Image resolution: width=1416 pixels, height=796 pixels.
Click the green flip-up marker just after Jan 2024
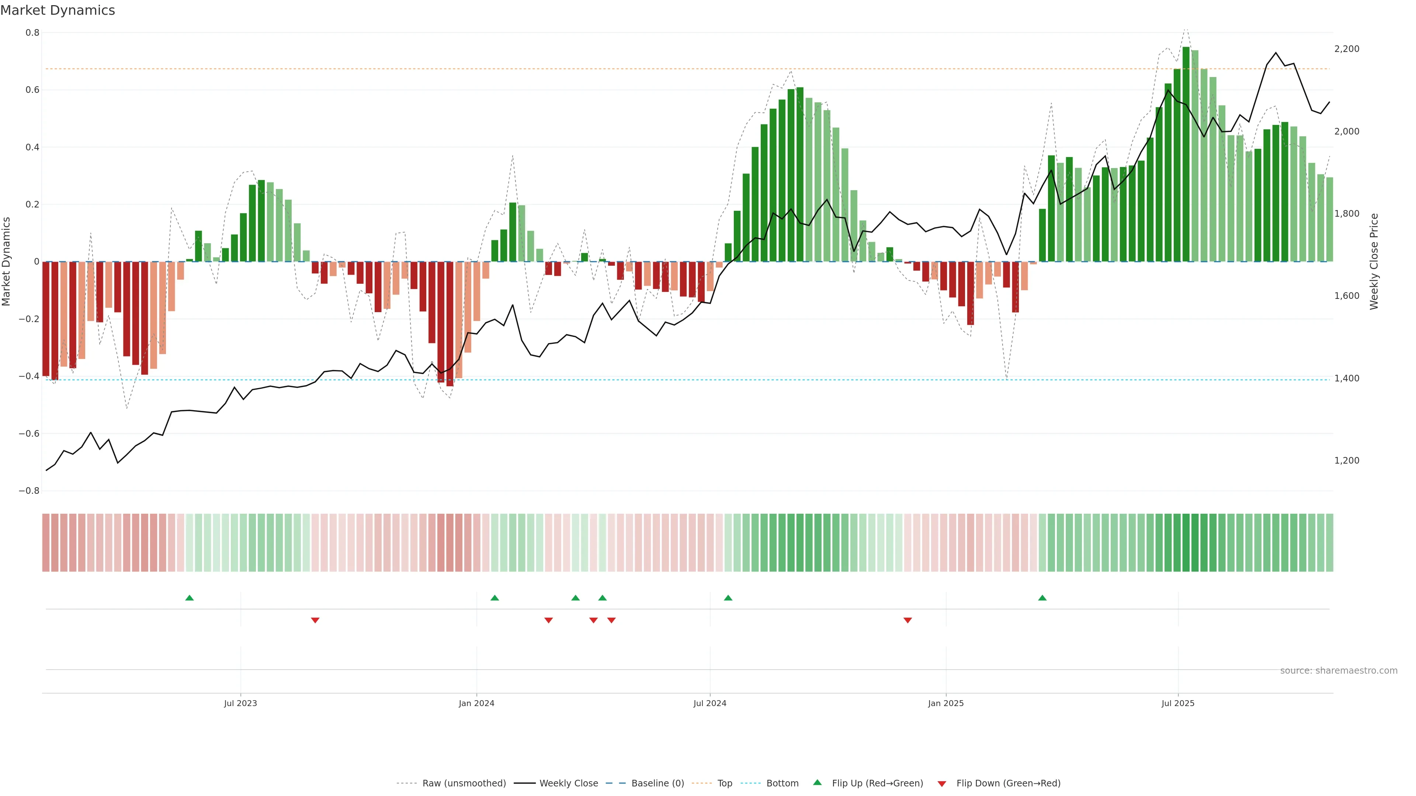coord(495,598)
